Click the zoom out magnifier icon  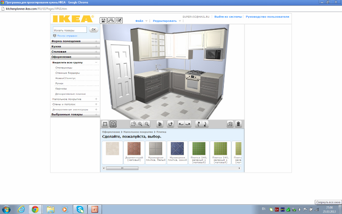147,124
